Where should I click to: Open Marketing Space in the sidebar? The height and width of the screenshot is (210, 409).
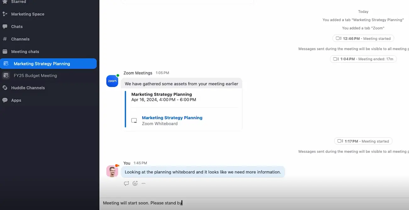(27, 14)
